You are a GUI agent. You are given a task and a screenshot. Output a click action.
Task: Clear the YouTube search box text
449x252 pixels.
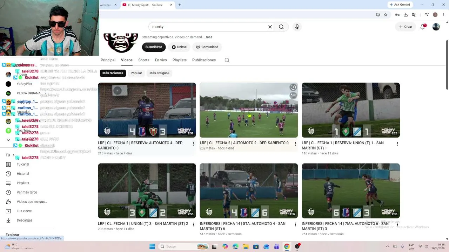coord(270,27)
